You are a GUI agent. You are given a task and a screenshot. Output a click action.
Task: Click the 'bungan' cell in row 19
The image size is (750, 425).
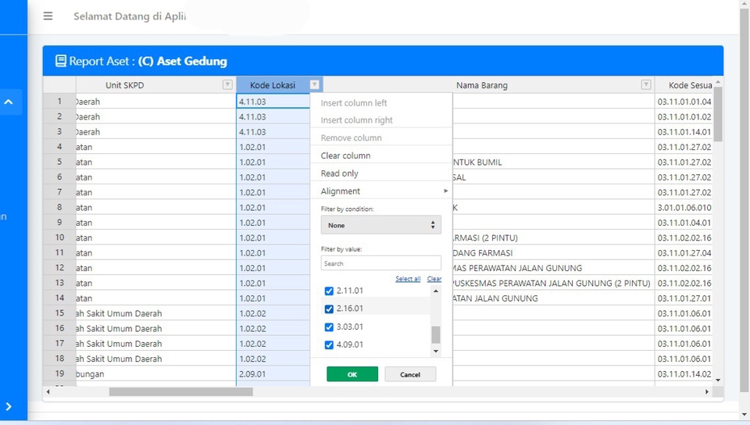(x=156, y=374)
